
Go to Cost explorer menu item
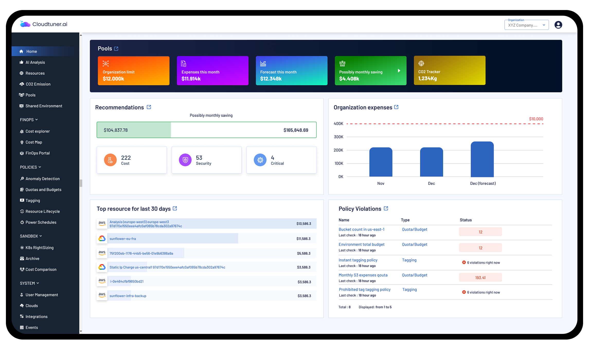point(38,131)
